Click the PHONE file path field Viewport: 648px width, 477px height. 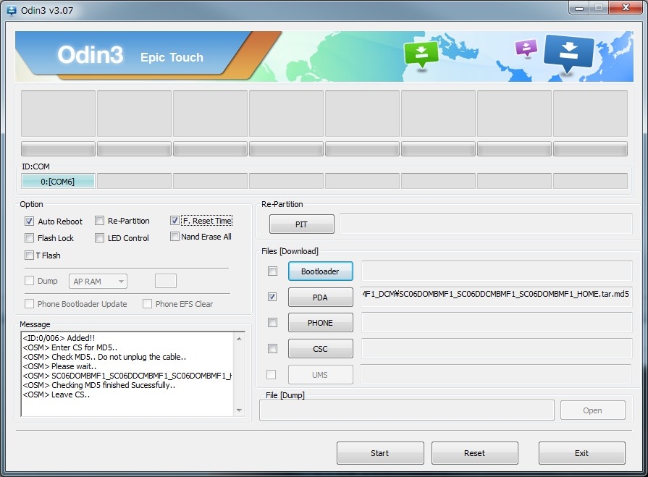pos(497,323)
